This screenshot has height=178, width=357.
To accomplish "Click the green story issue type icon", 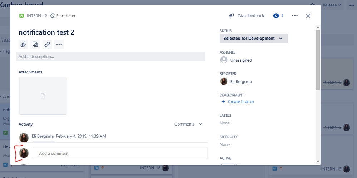I will tap(21, 16).
